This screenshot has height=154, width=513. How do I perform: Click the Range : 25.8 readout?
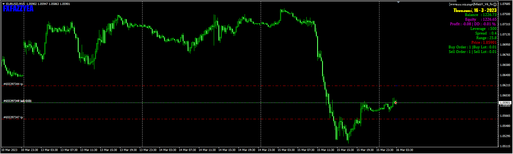click(486, 38)
